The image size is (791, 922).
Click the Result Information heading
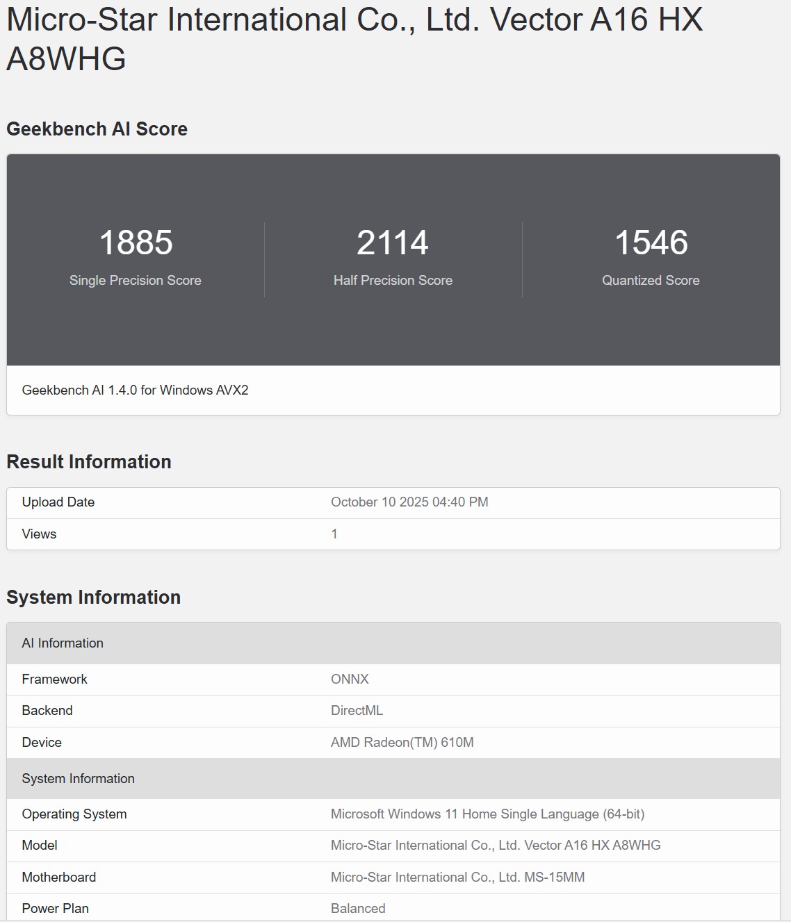tap(89, 462)
